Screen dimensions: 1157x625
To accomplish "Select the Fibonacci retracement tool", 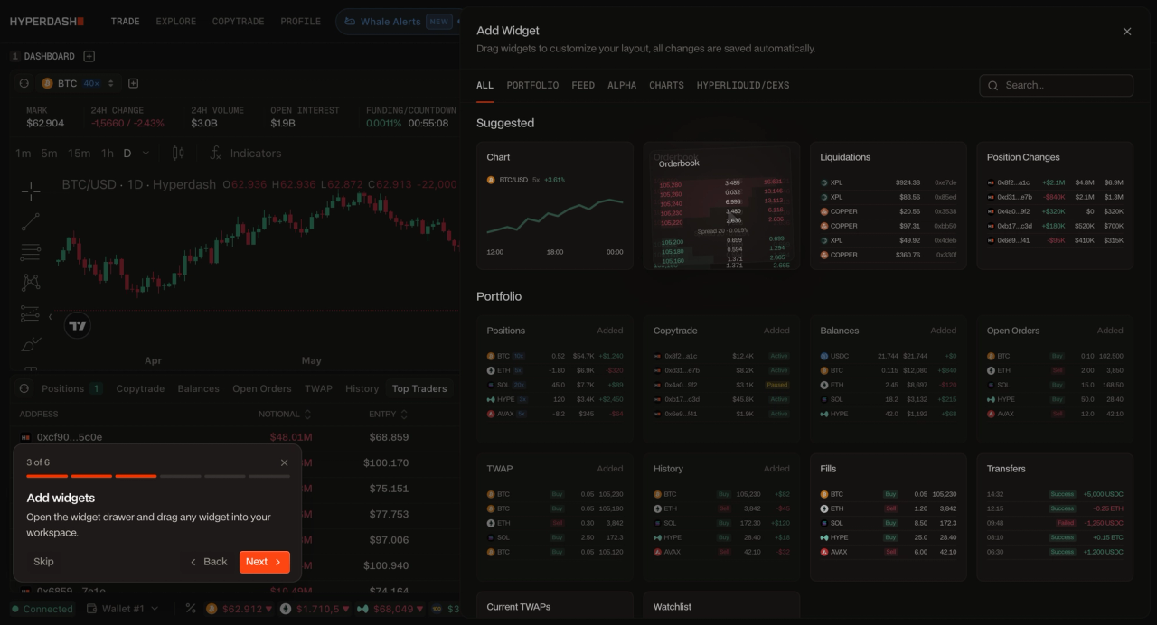I will (x=31, y=252).
